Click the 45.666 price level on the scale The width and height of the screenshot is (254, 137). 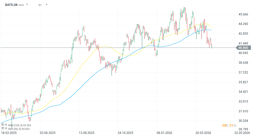[x=243, y=14]
